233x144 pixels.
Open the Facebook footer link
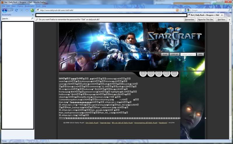tap(163, 123)
